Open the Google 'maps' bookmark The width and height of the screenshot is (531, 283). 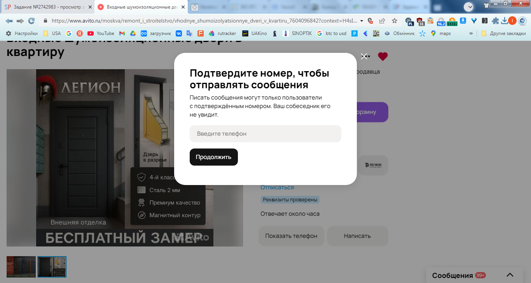(x=441, y=33)
